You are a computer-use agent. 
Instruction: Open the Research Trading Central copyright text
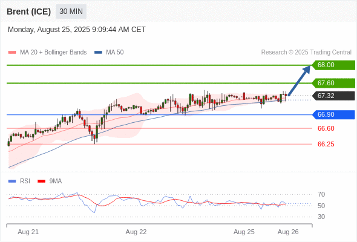tap(306, 53)
